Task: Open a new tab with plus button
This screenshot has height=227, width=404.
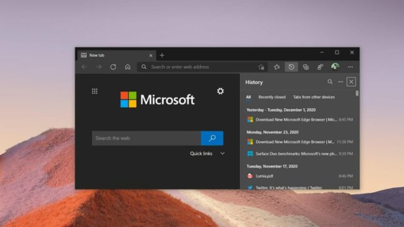Action: pyautogui.click(x=162, y=55)
